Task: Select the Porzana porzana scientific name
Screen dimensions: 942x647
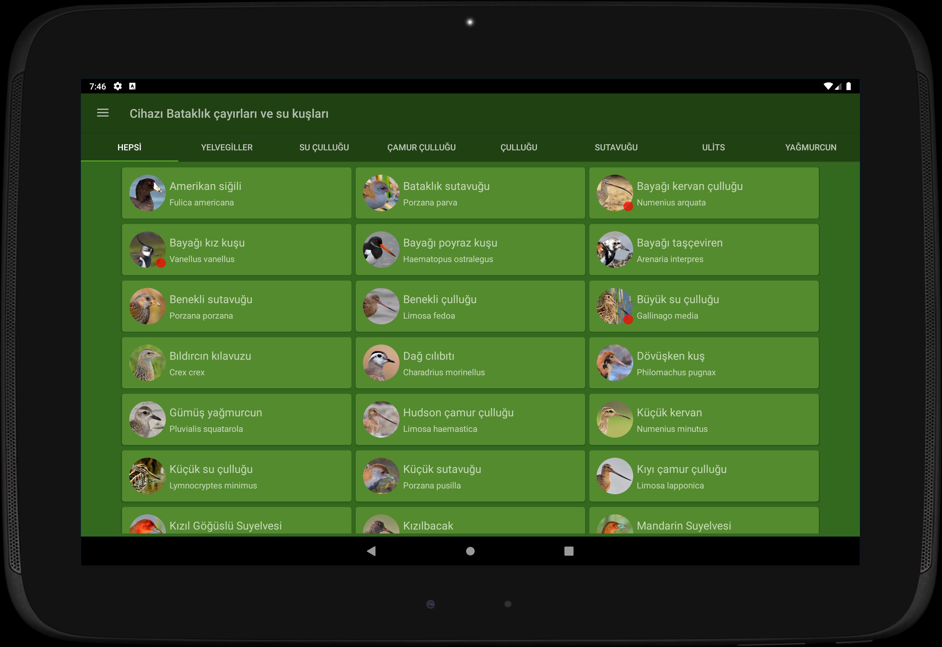Action: click(201, 316)
